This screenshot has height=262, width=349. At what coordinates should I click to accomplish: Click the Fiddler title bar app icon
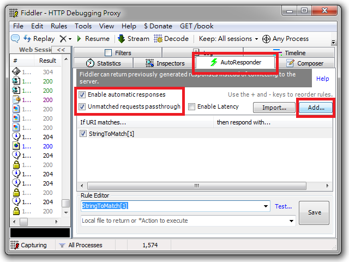[x=14, y=13]
